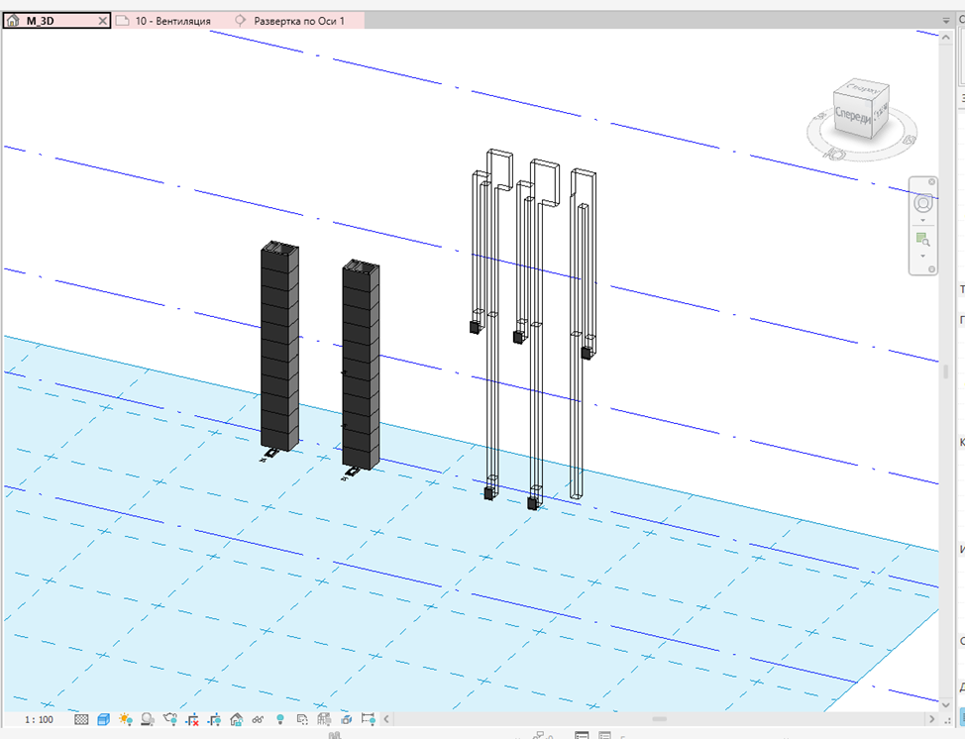Open the Steering Wheels navigation icon
Screen dimensions: 965x739
pyautogui.click(x=923, y=202)
